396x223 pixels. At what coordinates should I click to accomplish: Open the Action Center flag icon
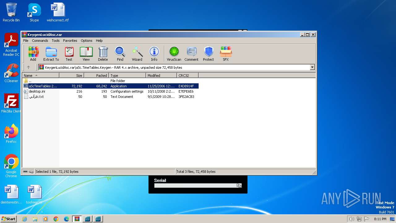coord(366,219)
